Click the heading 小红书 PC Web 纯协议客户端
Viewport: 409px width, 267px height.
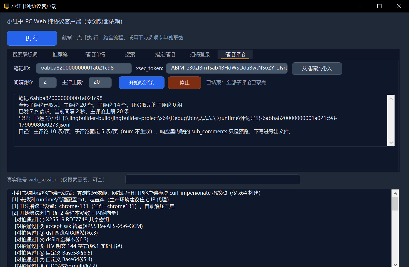(65, 21)
